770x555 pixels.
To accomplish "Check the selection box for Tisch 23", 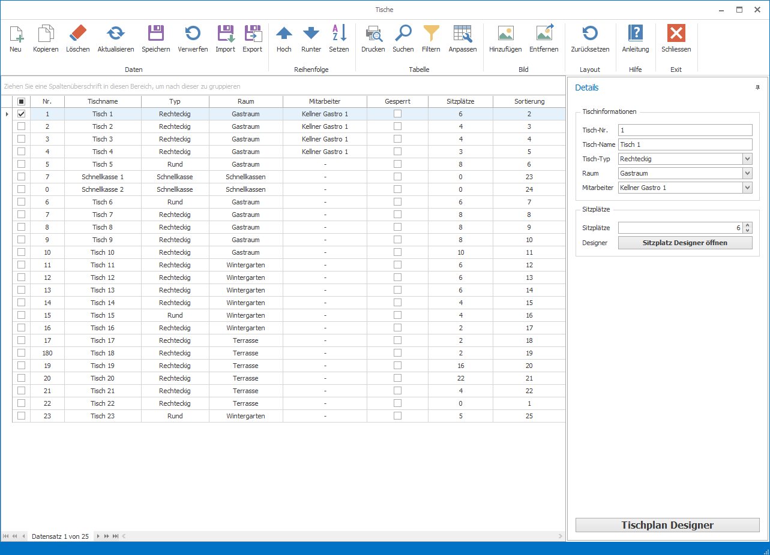I will 21,416.
